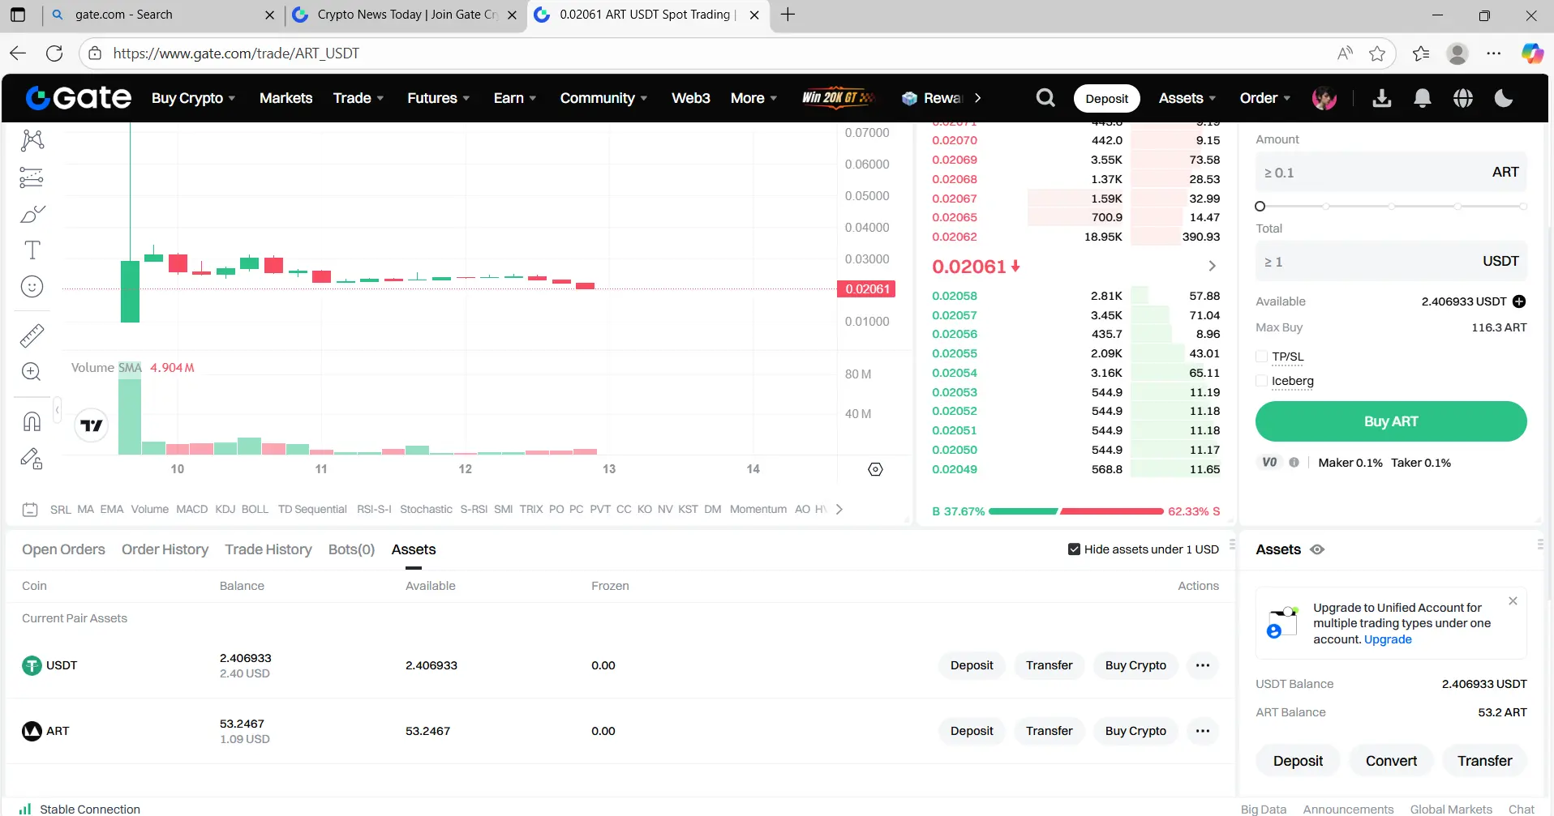Select the Text tool in chart toolbar
This screenshot has height=816, width=1554.
click(32, 250)
